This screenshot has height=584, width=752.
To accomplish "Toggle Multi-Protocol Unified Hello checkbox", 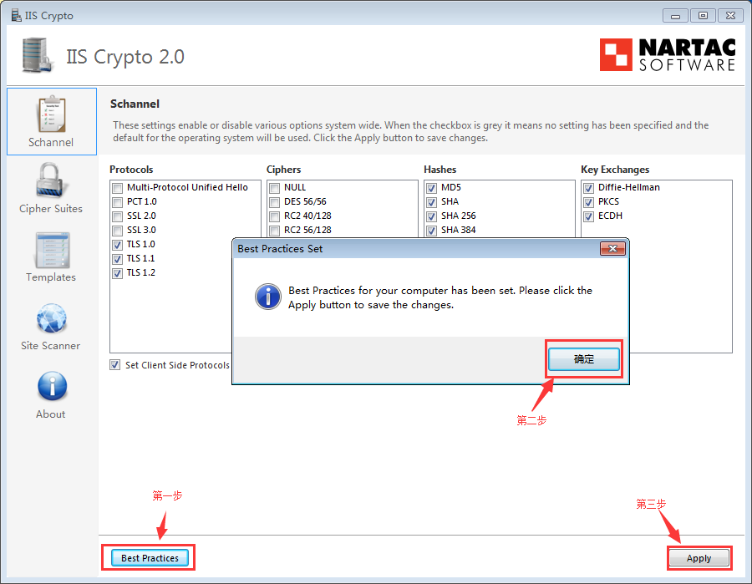I will coord(118,188).
